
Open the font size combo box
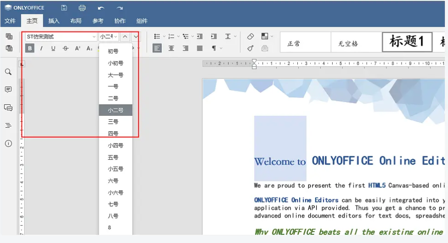tap(108, 37)
